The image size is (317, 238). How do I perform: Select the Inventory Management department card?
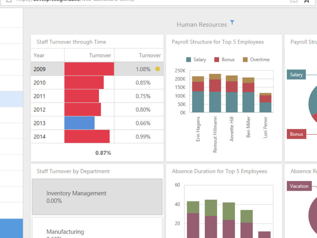97,197
